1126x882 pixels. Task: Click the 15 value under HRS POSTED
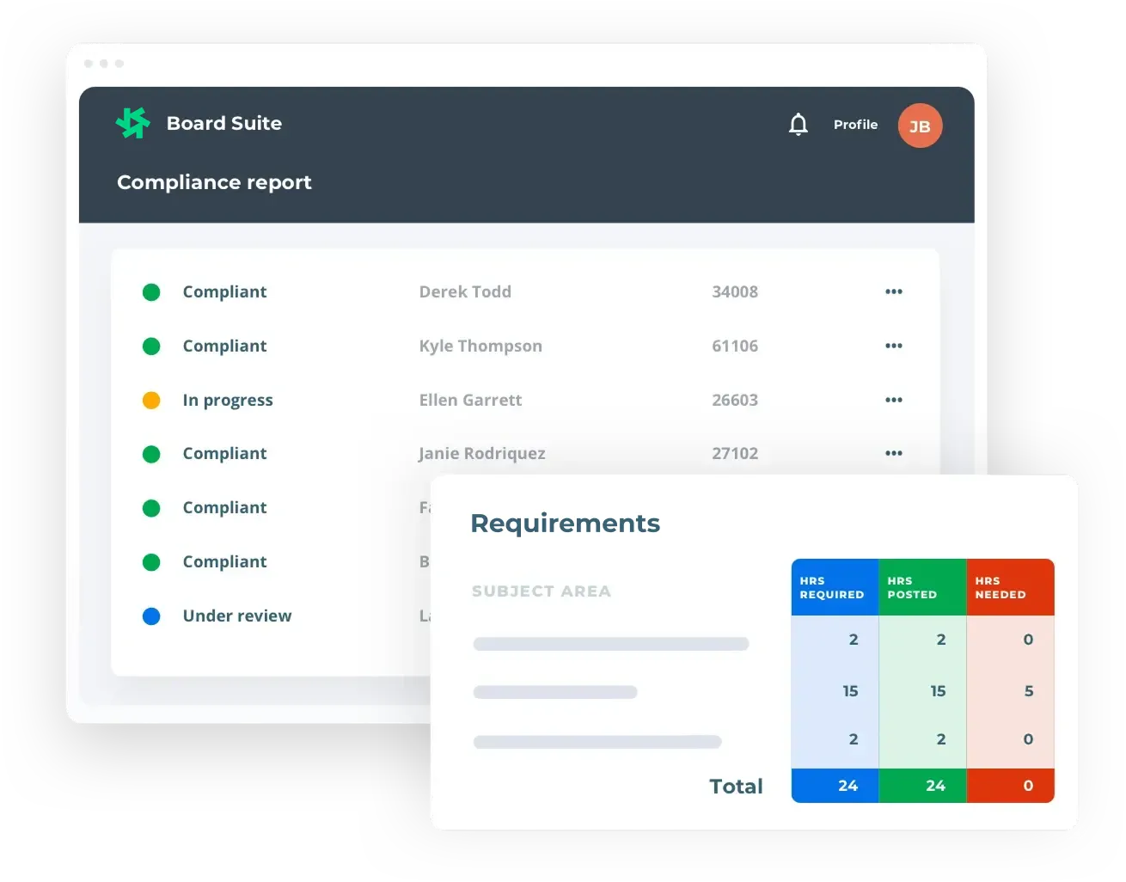click(938, 691)
